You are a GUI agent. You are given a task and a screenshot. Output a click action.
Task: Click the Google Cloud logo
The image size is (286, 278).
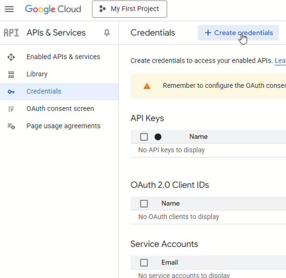tap(53, 9)
